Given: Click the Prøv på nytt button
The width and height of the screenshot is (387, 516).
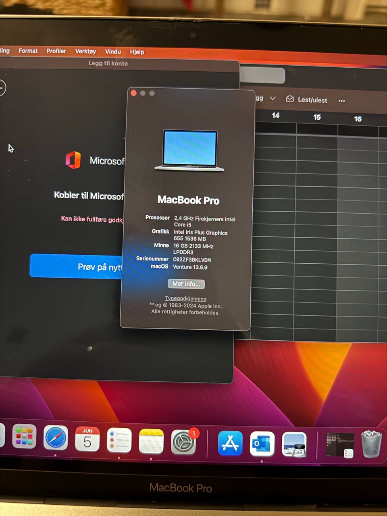Looking at the screenshot, I should pyautogui.click(x=77, y=266).
